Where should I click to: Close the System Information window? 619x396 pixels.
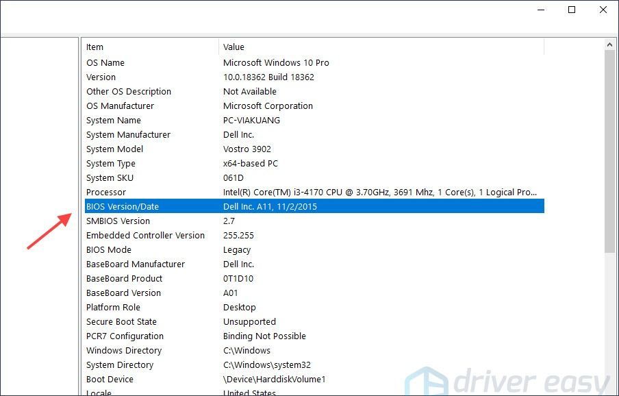[603, 10]
